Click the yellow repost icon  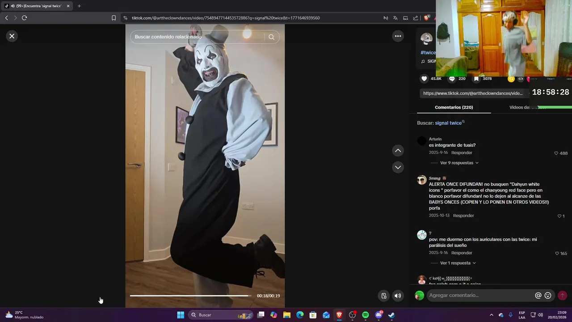(511, 79)
